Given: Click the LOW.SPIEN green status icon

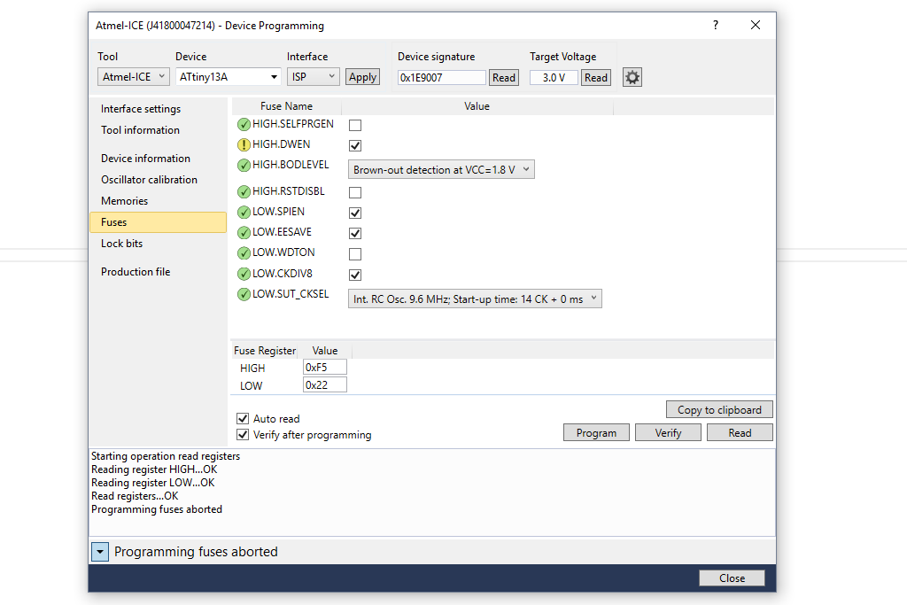Looking at the screenshot, I should click(x=244, y=213).
